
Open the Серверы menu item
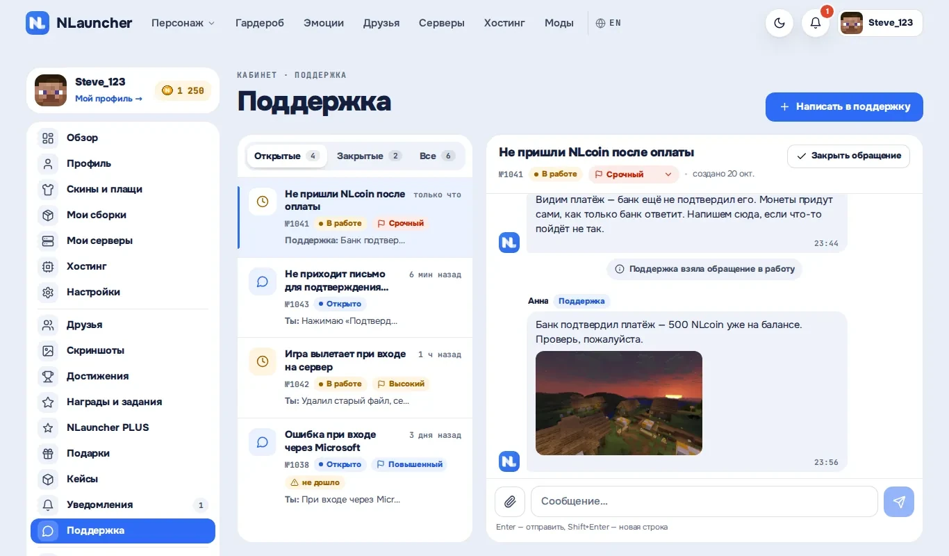point(442,23)
